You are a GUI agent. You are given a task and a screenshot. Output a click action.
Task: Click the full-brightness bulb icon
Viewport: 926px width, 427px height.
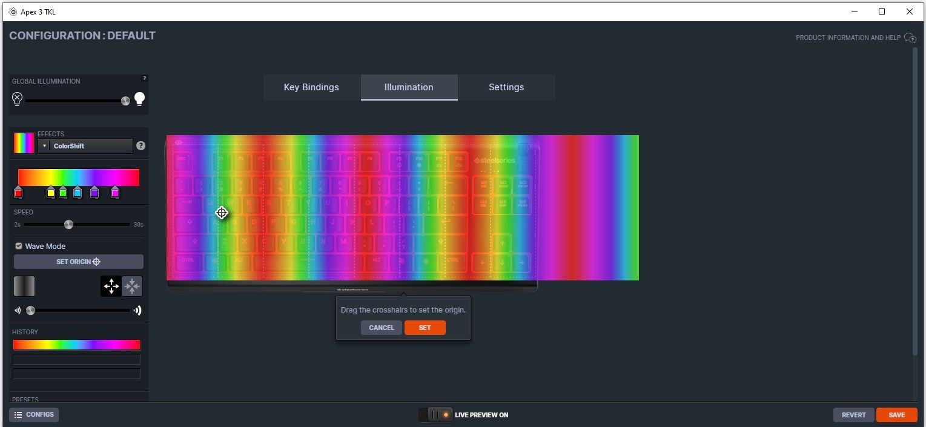139,99
